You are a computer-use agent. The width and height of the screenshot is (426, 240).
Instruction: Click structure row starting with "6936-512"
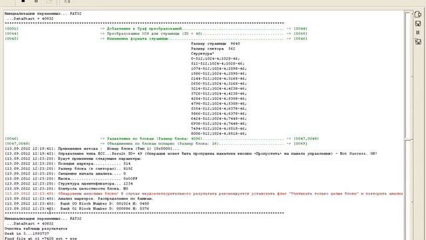(219, 123)
